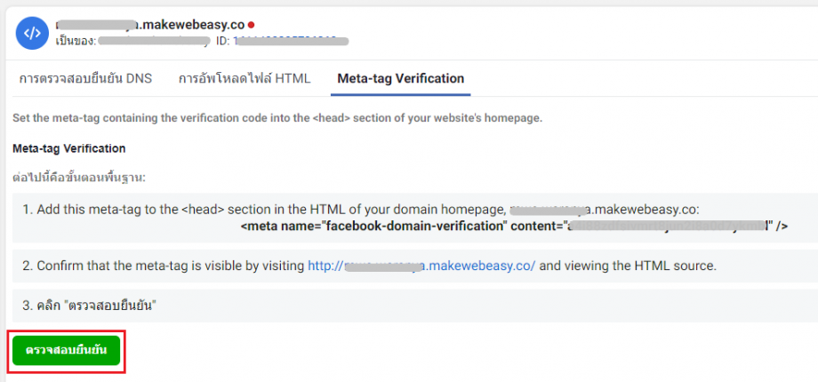Click step 2 "Confirm that the meta-tag" text
The image size is (818, 382).
164,266
